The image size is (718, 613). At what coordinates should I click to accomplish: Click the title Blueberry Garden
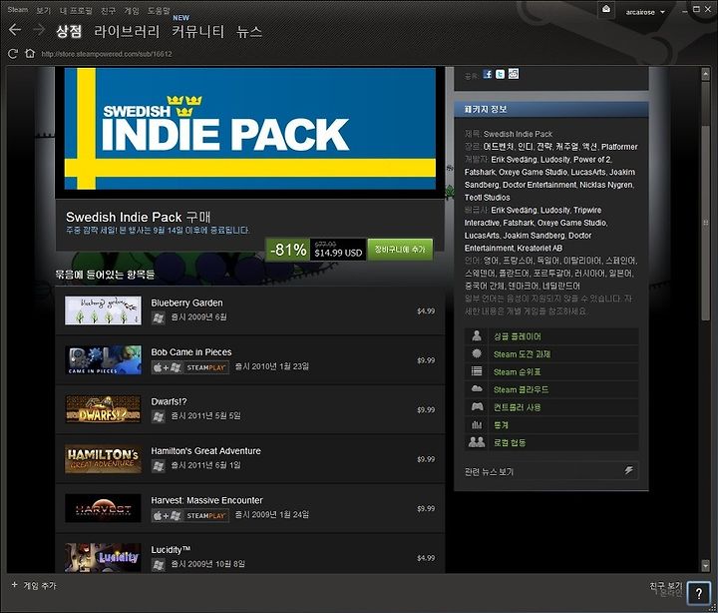186,304
